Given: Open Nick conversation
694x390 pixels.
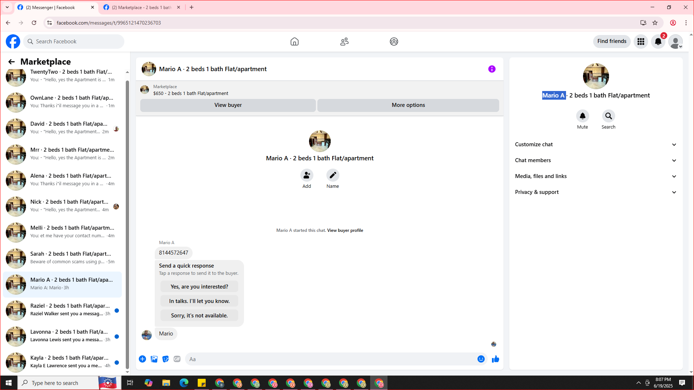Looking at the screenshot, I should pos(63,206).
